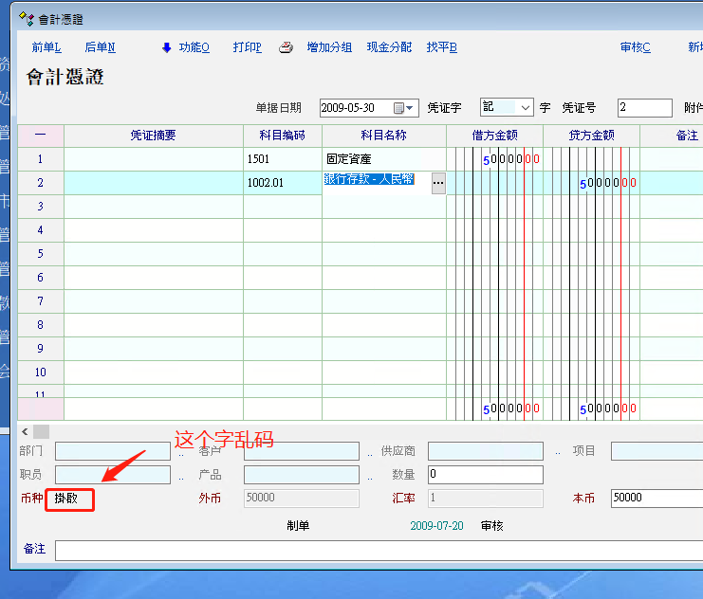This screenshot has width=703, height=599.
Task: Click the 备注 text box at bottom
Action: 379,550
